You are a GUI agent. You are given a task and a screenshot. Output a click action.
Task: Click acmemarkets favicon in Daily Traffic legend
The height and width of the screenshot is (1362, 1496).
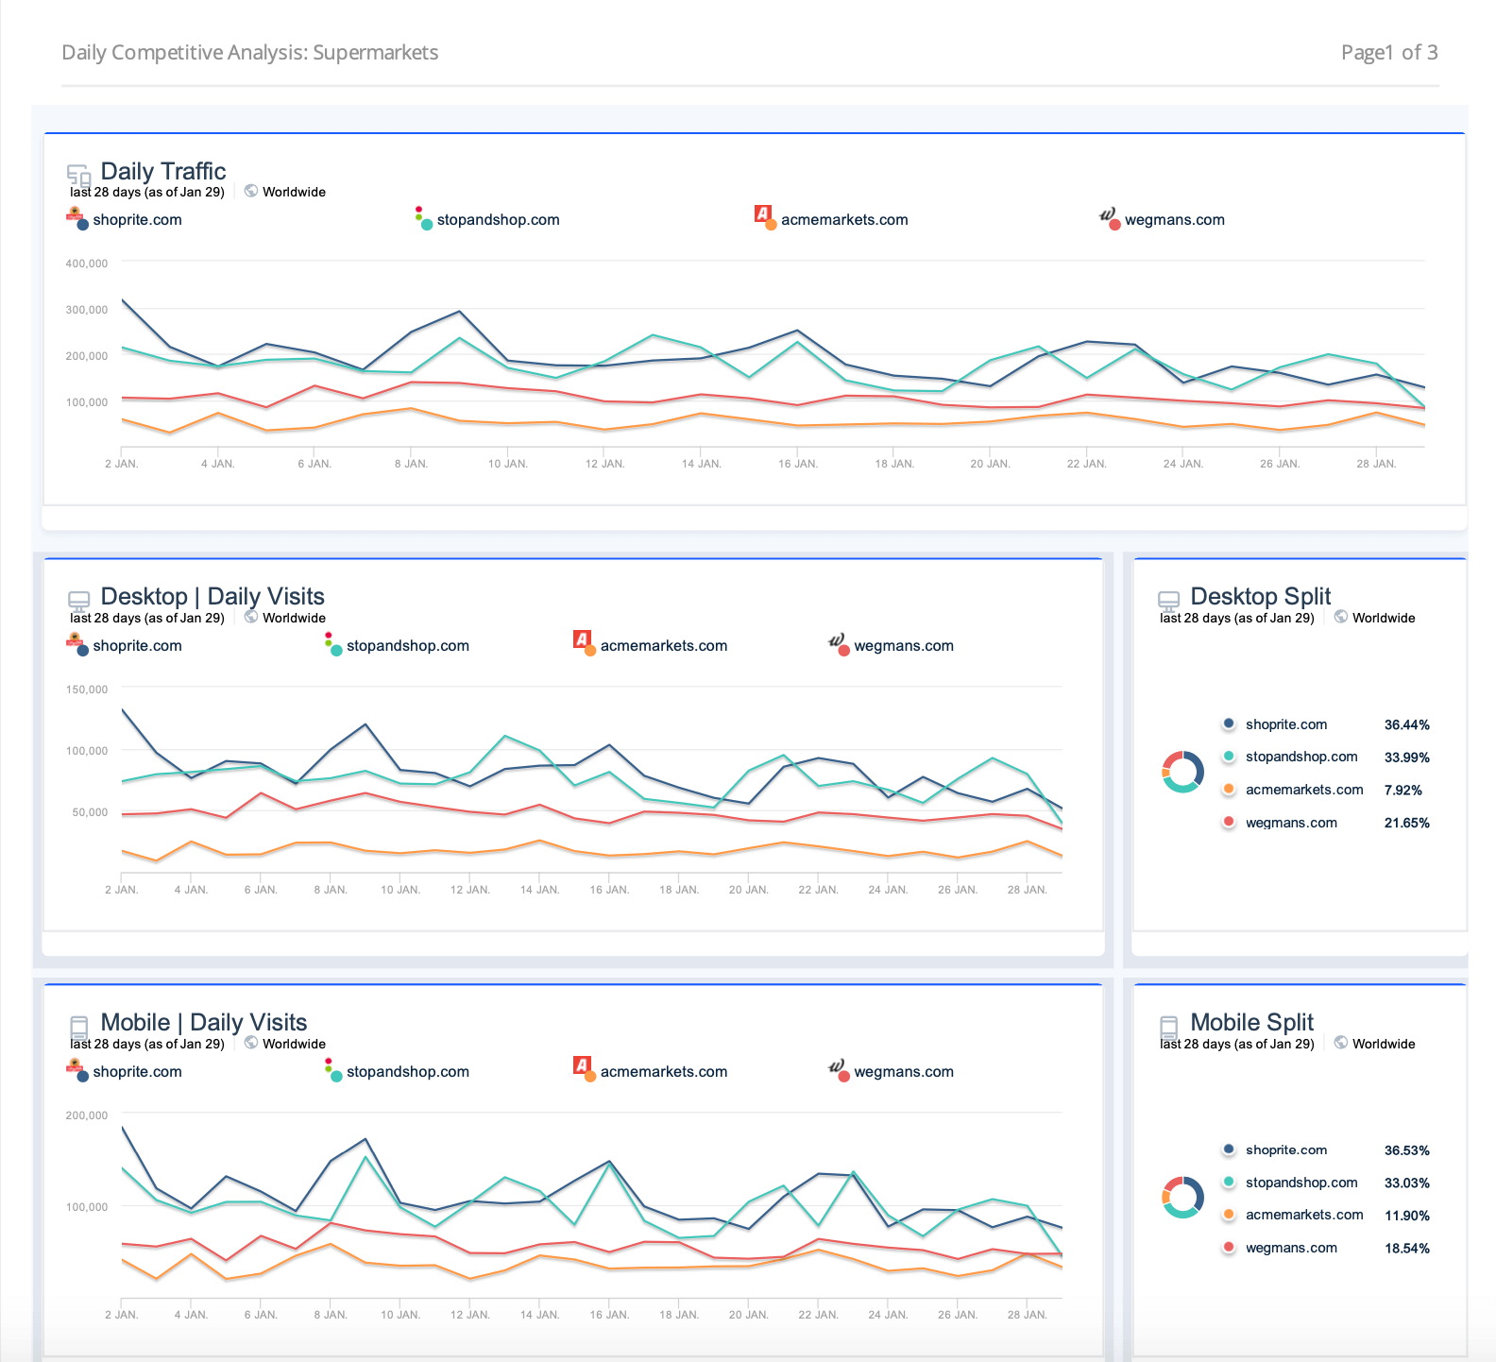click(762, 213)
